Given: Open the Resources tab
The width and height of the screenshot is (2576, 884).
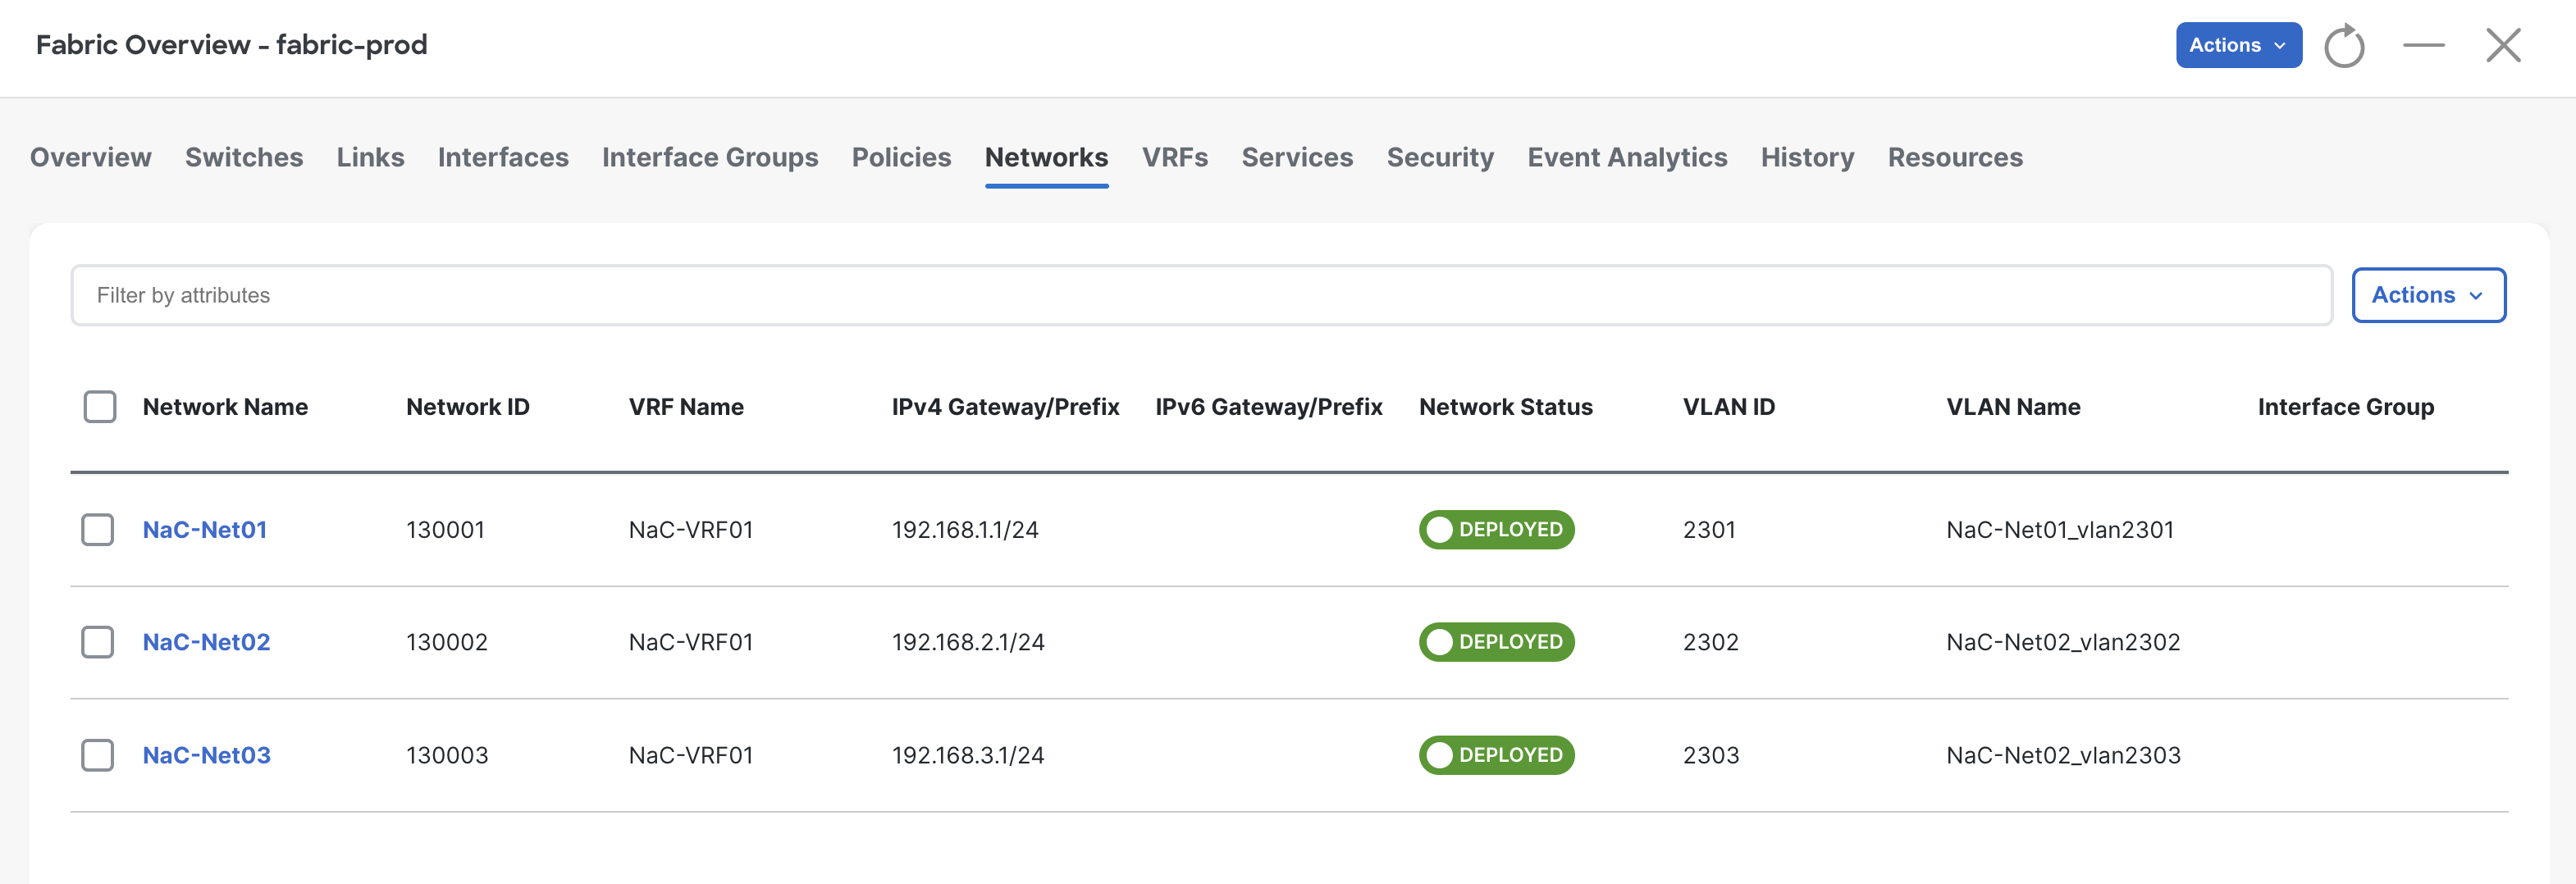Looking at the screenshot, I should 1955,157.
